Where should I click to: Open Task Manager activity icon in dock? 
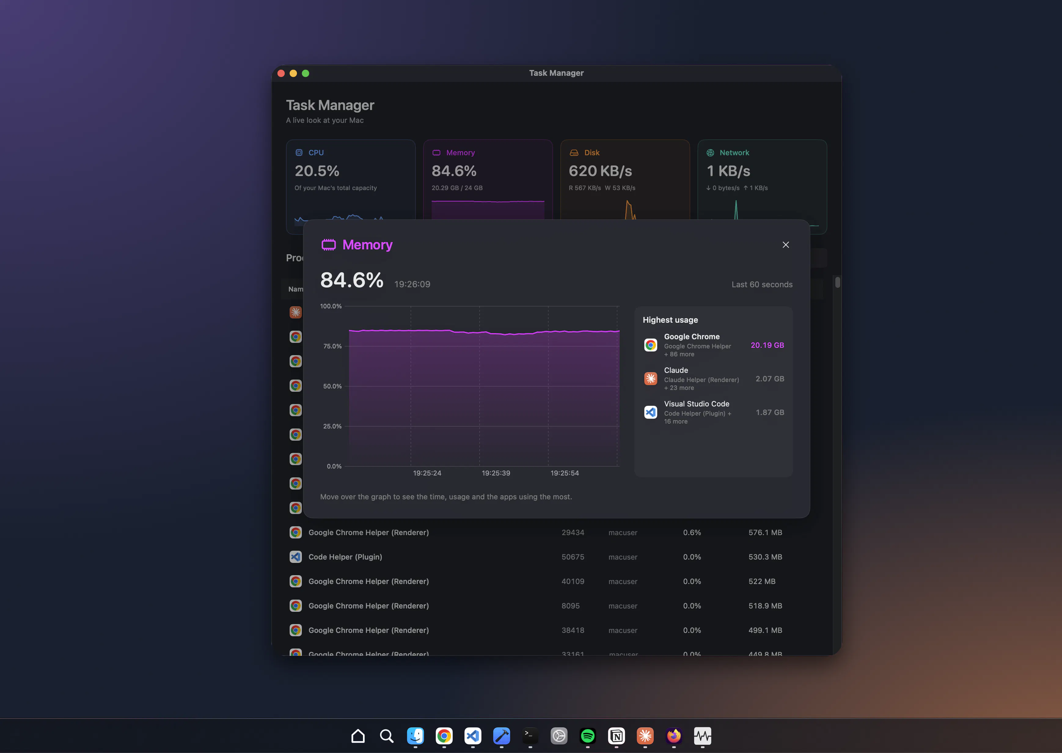702,735
